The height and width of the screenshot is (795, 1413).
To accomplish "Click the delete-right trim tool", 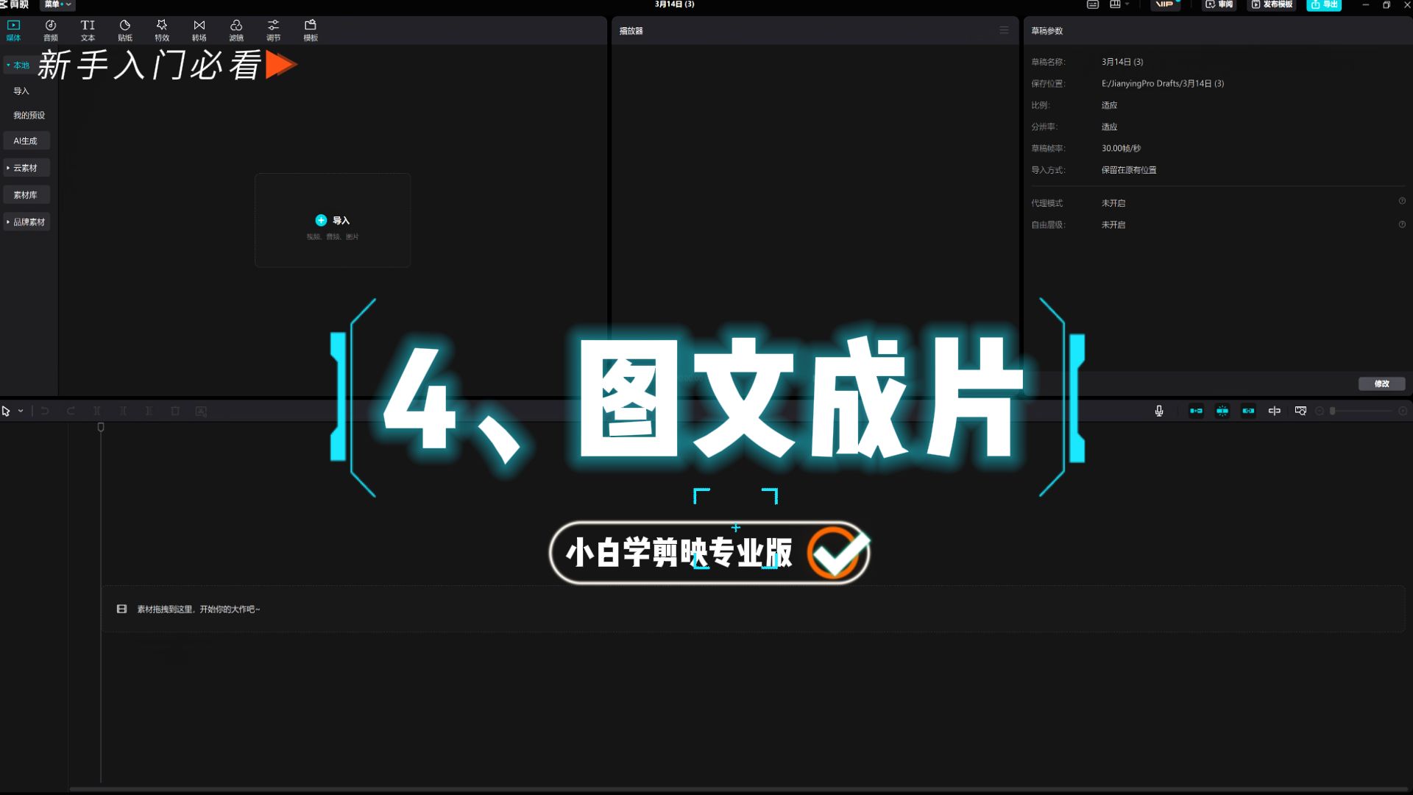I will click(149, 411).
